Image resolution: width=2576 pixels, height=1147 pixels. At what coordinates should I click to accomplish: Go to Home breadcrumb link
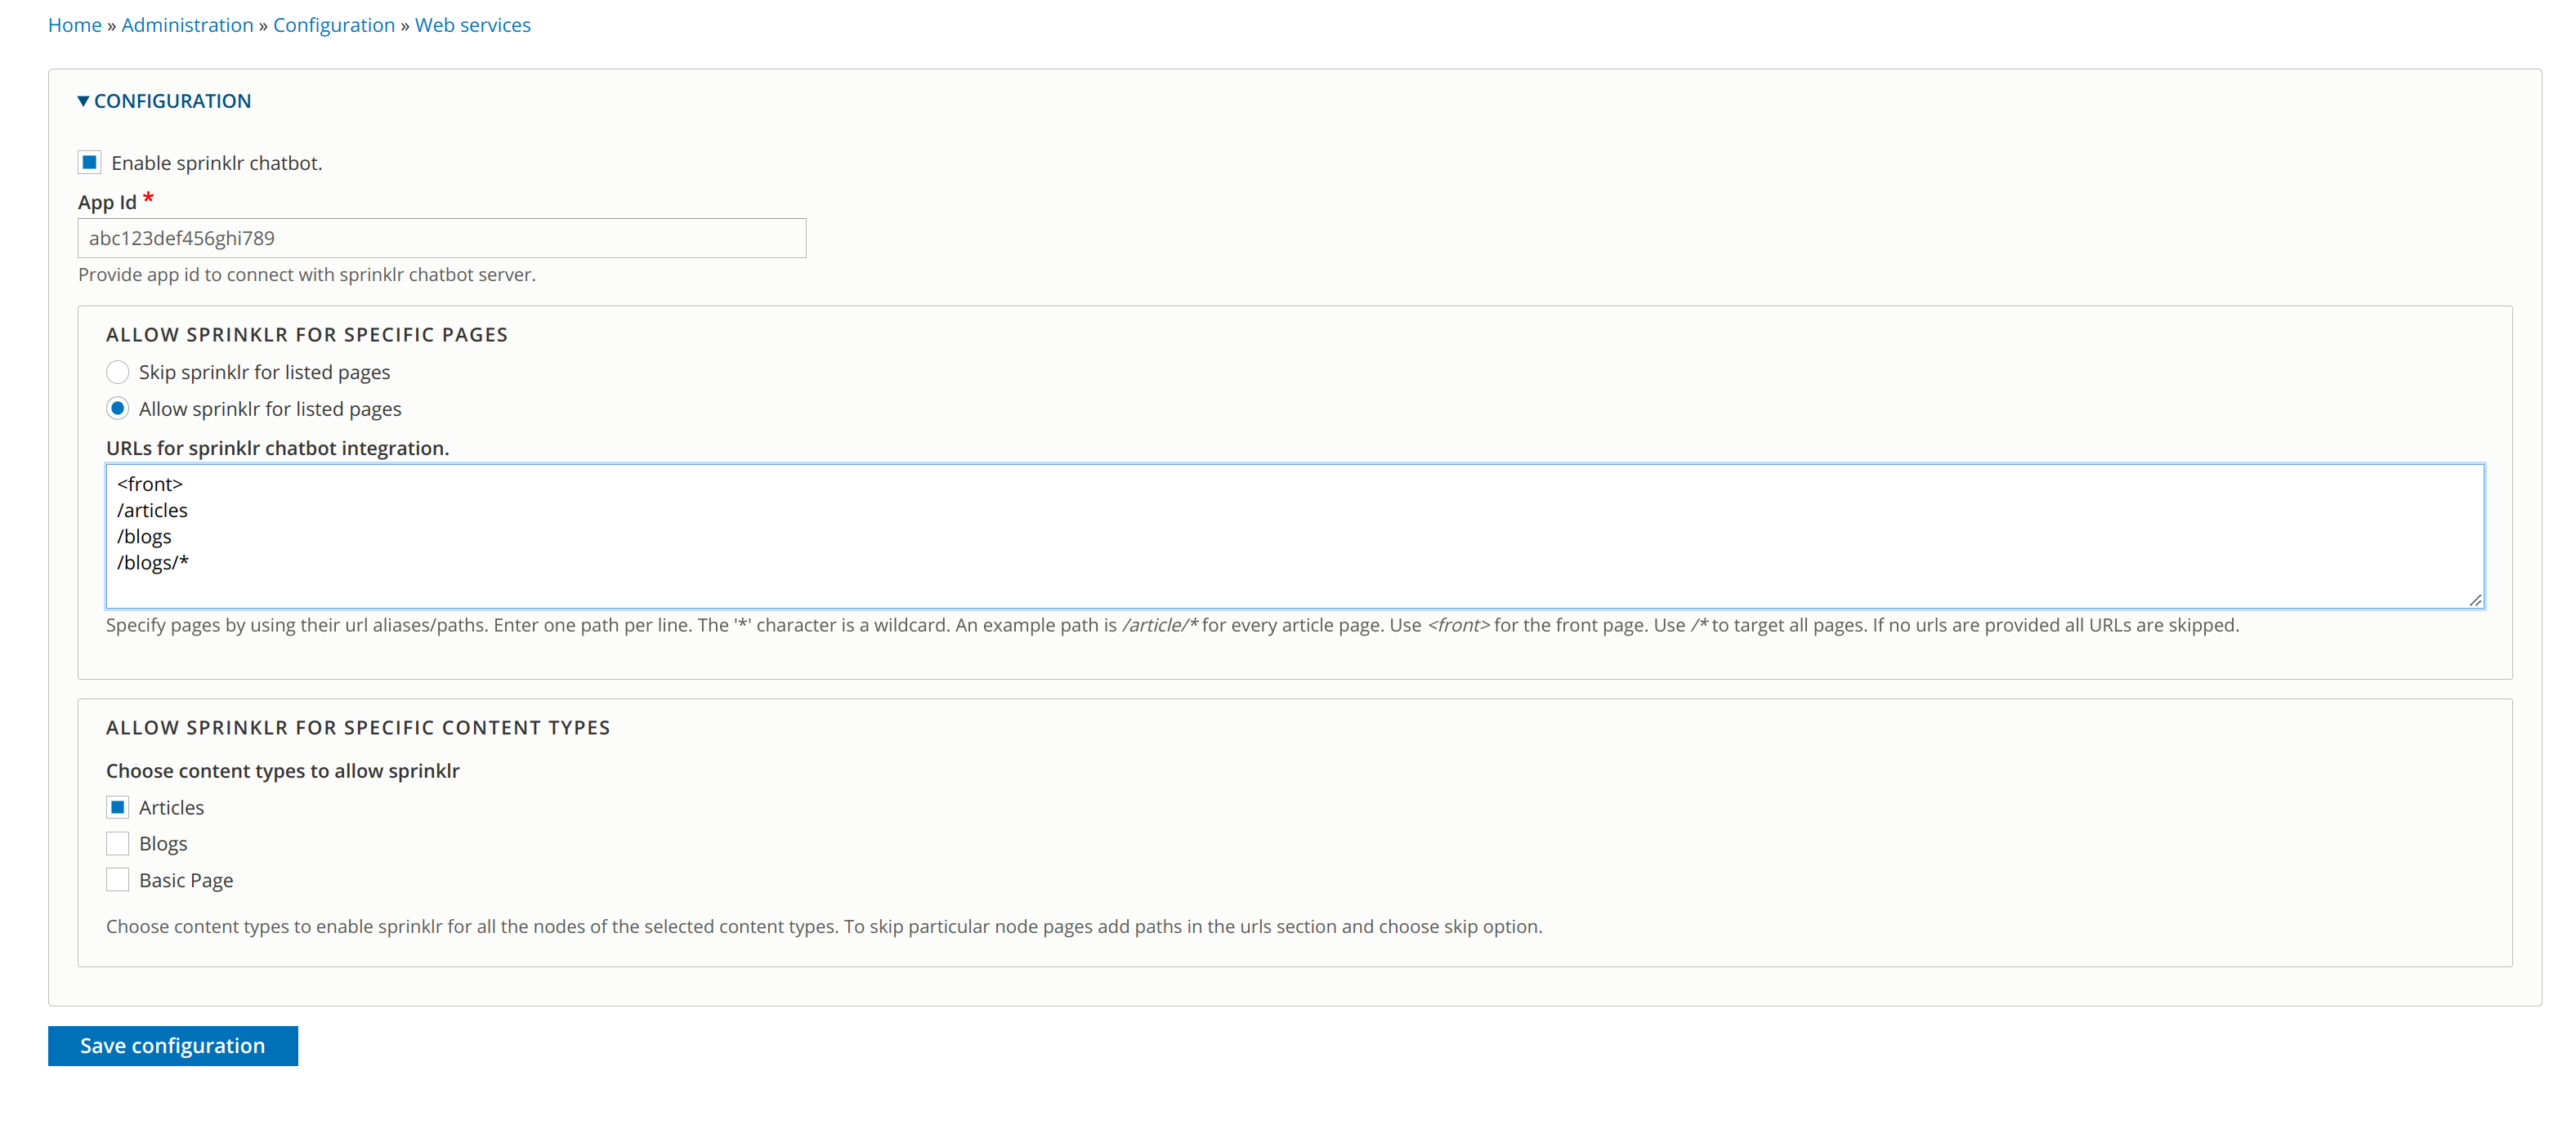click(75, 25)
